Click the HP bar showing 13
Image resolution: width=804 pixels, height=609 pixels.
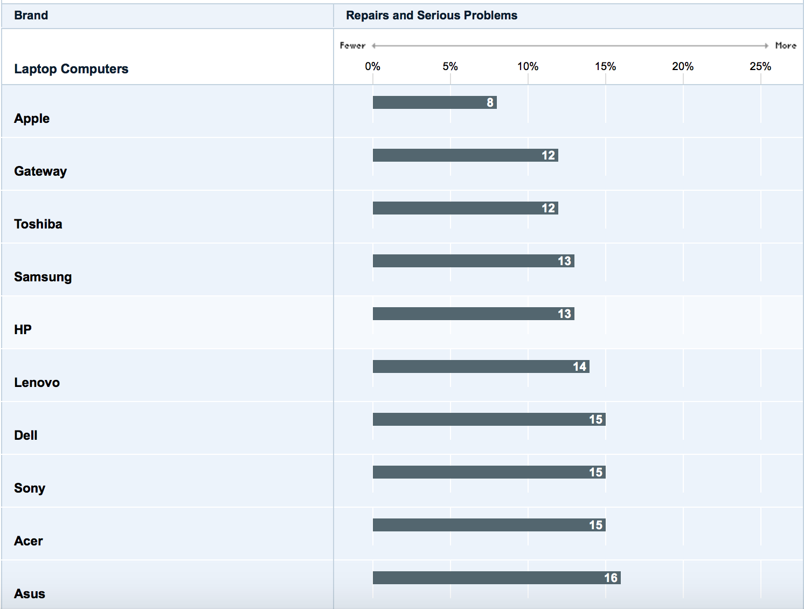tap(474, 314)
